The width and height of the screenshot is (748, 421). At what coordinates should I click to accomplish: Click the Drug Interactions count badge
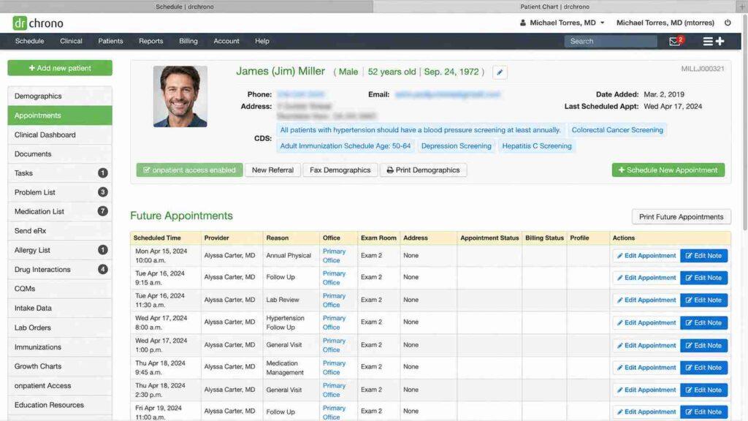click(102, 269)
